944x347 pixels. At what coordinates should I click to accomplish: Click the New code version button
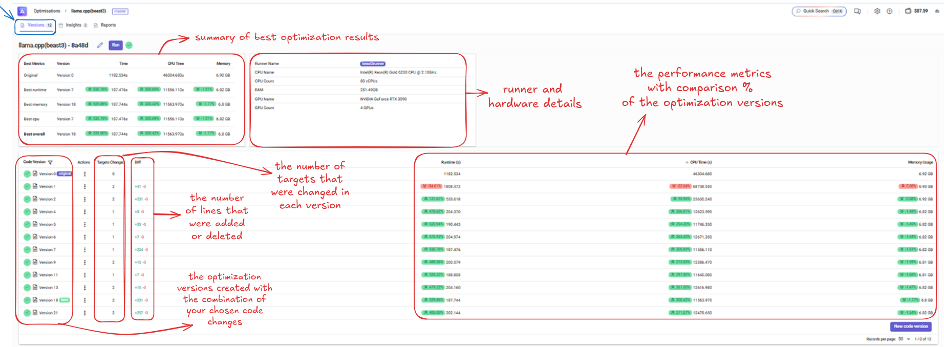tap(910, 326)
